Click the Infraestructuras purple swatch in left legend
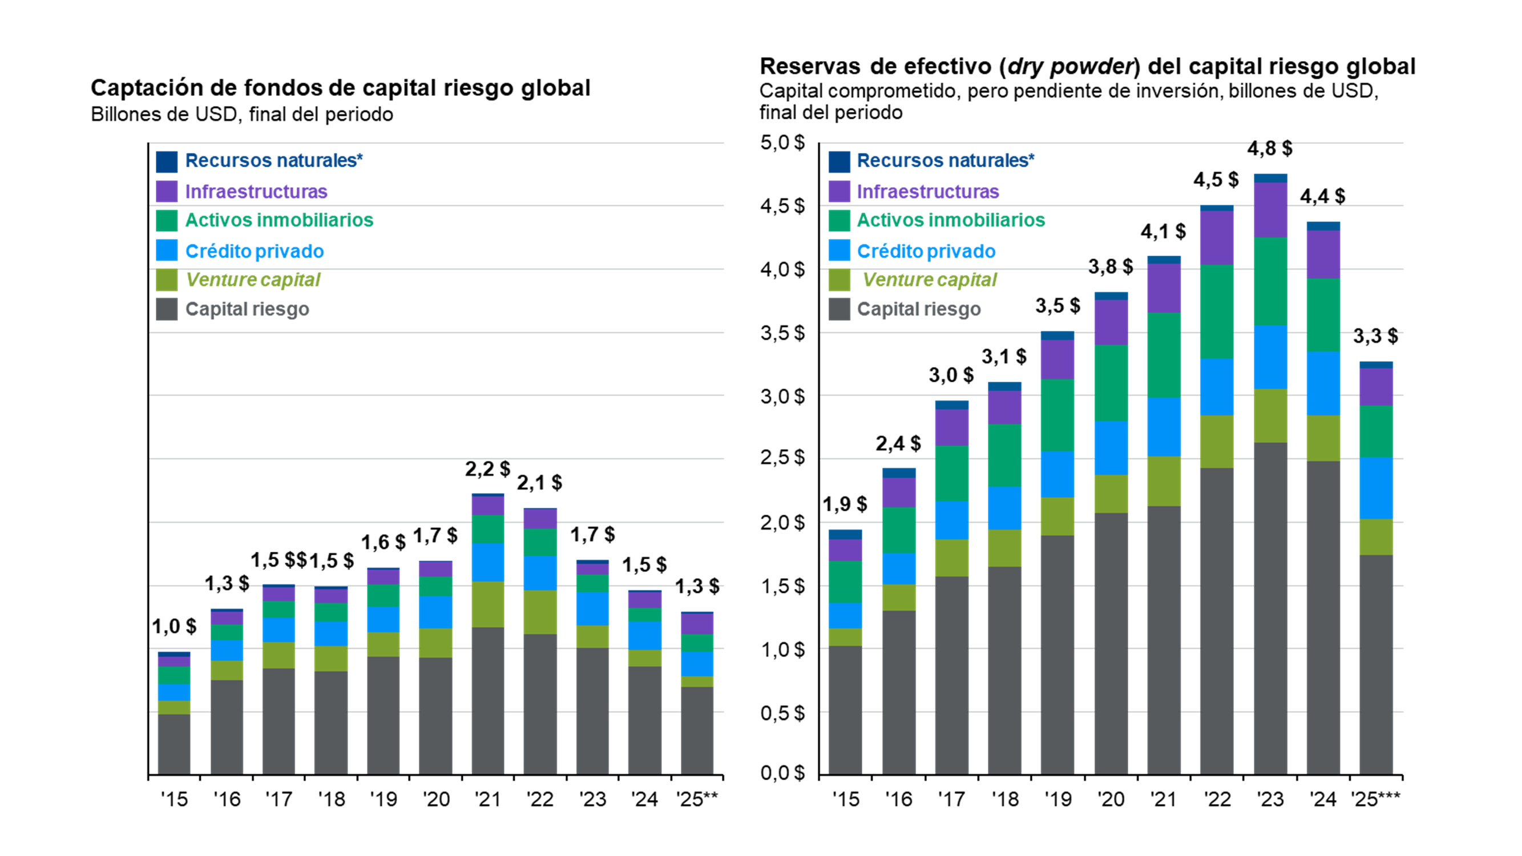 167,191
